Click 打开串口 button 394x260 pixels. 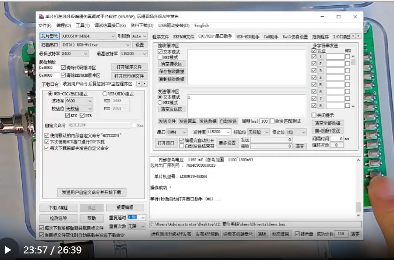coord(166,143)
